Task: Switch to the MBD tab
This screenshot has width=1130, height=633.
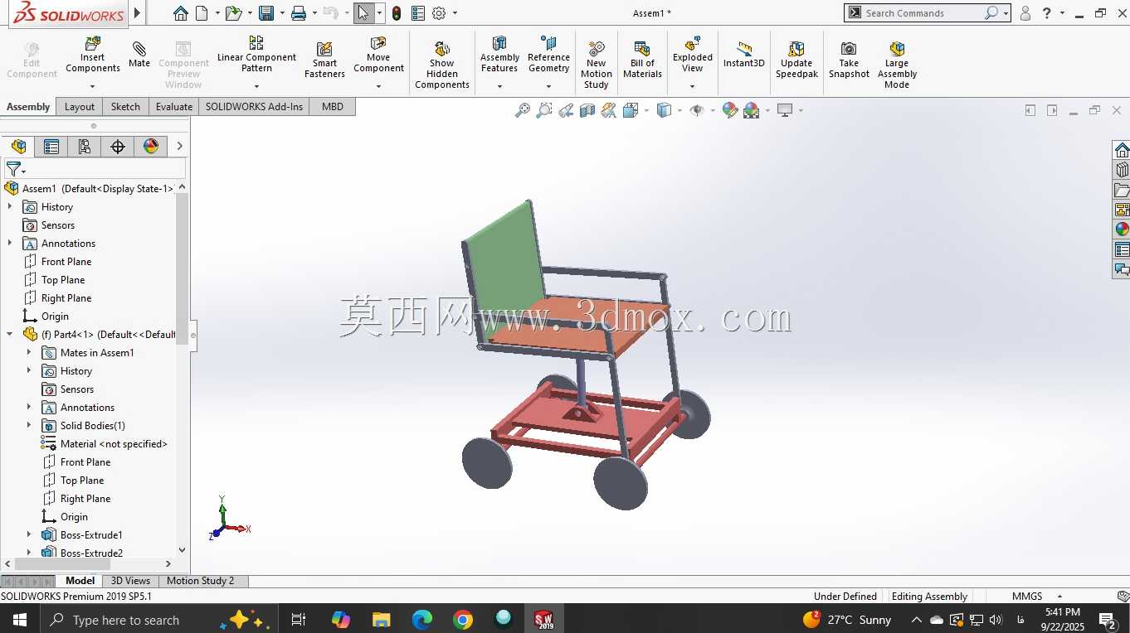Action: pos(333,106)
